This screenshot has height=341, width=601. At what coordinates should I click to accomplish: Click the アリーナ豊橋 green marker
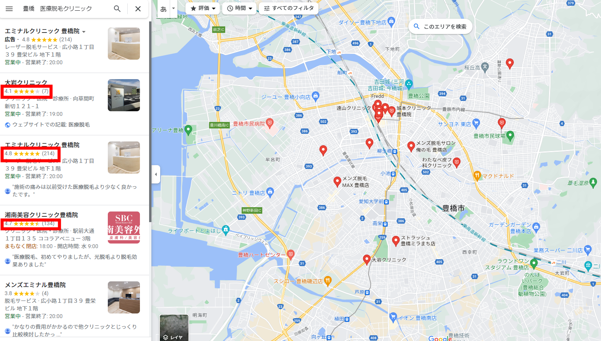[x=188, y=130]
